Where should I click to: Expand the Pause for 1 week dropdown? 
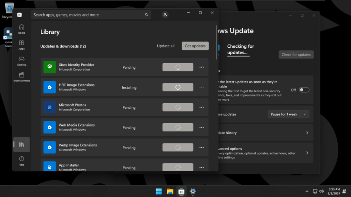[305, 114]
